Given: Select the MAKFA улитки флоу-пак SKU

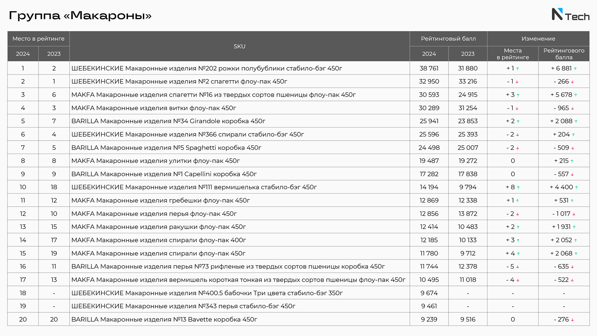Looking at the screenshot, I should tap(155, 161).
